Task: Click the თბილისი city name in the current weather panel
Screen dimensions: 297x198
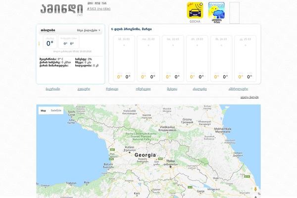Action: coord(48,30)
